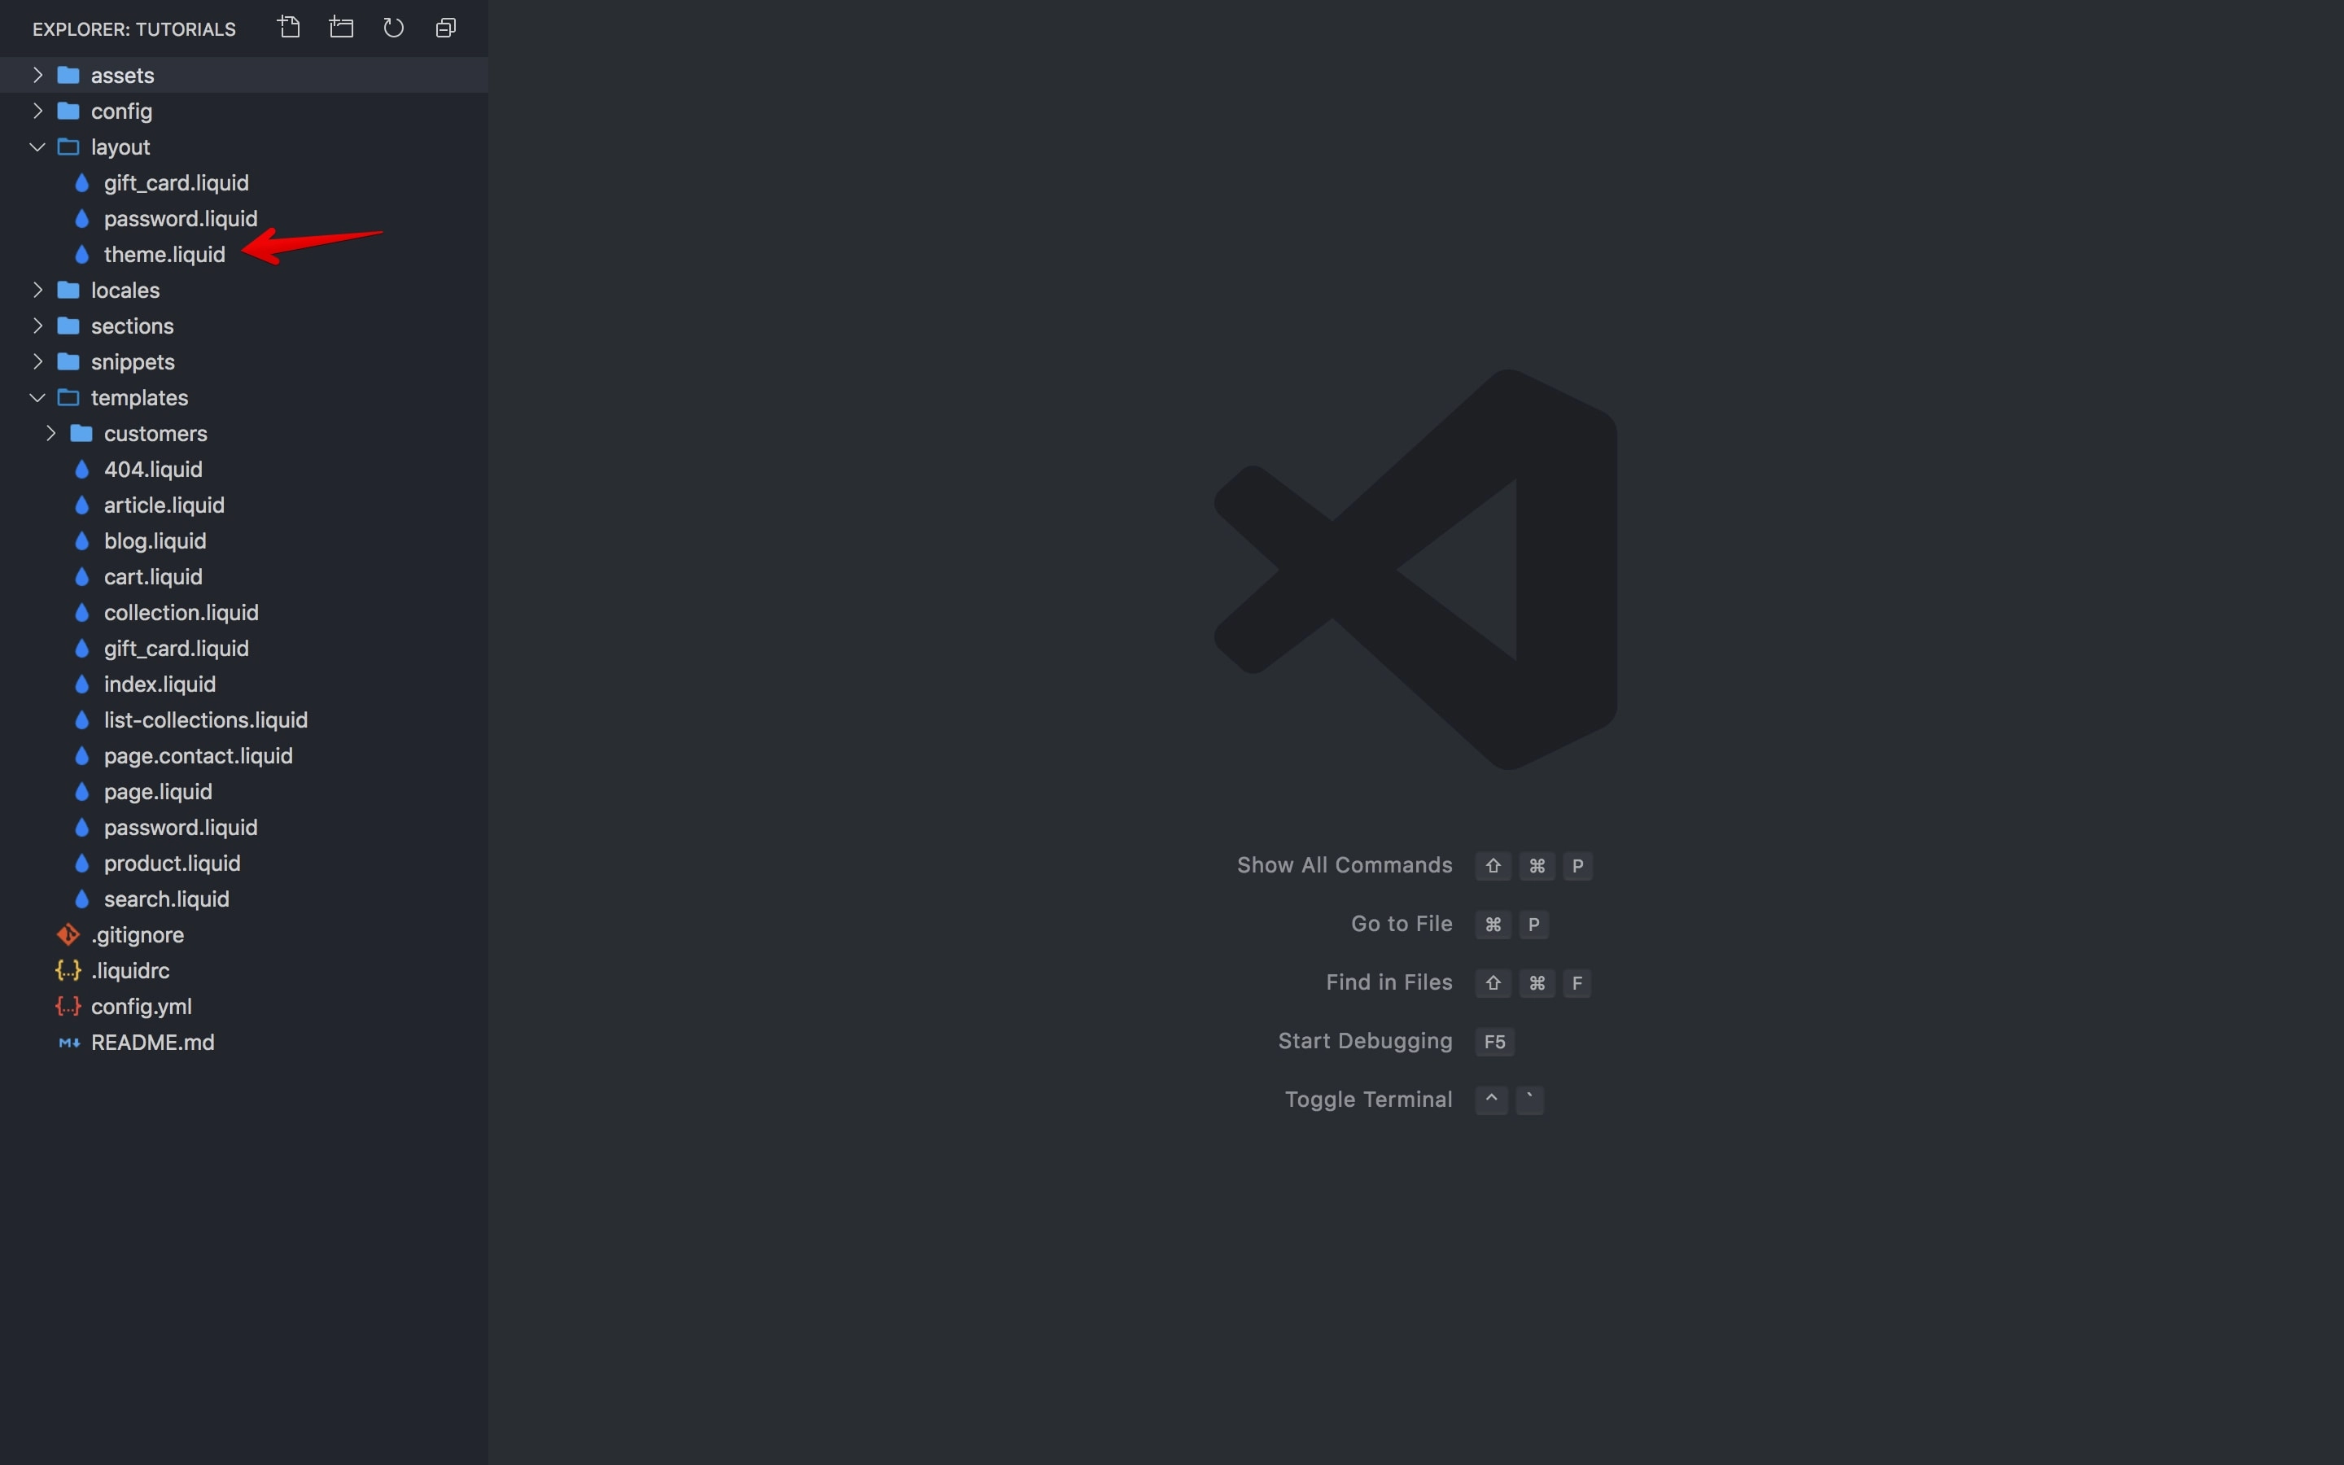The width and height of the screenshot is (2344, 1465).
Task: Open theme.liquid in the layout folder
Action: point(164,254)
